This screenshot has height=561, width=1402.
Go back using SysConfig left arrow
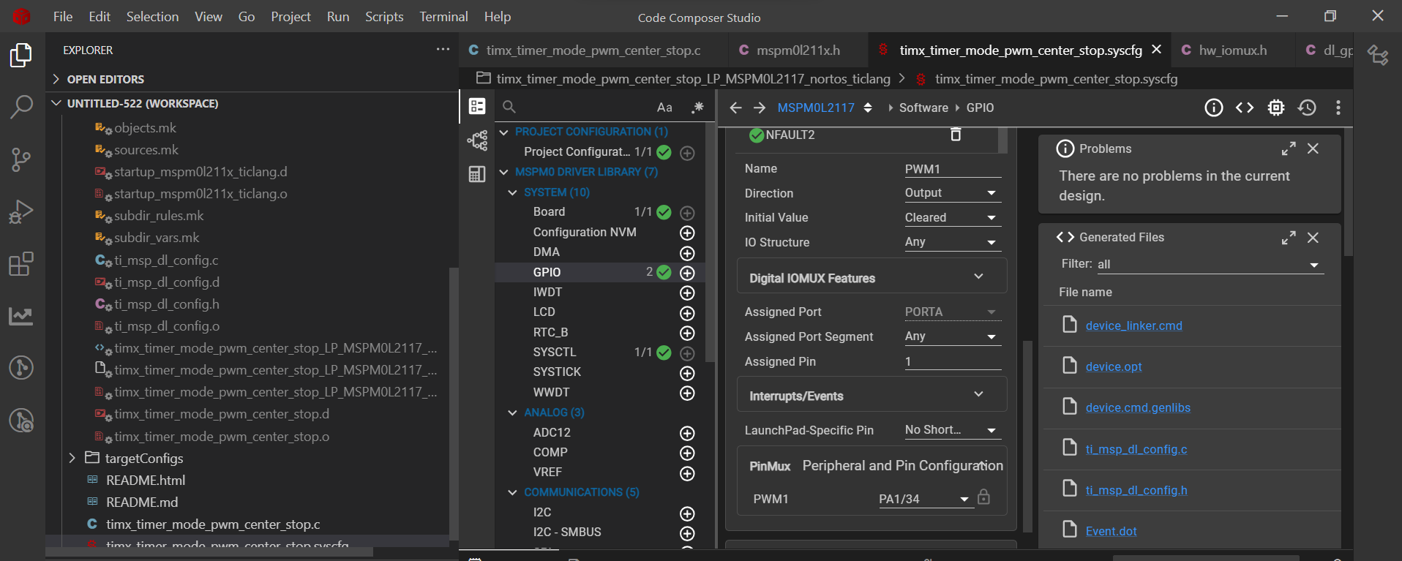click(735, 108)
